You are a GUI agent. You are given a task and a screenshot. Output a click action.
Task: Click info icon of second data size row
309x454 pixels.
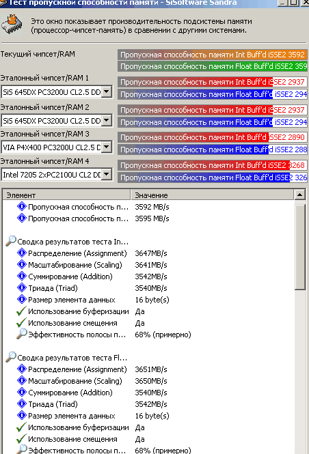[x=22, y=416]
